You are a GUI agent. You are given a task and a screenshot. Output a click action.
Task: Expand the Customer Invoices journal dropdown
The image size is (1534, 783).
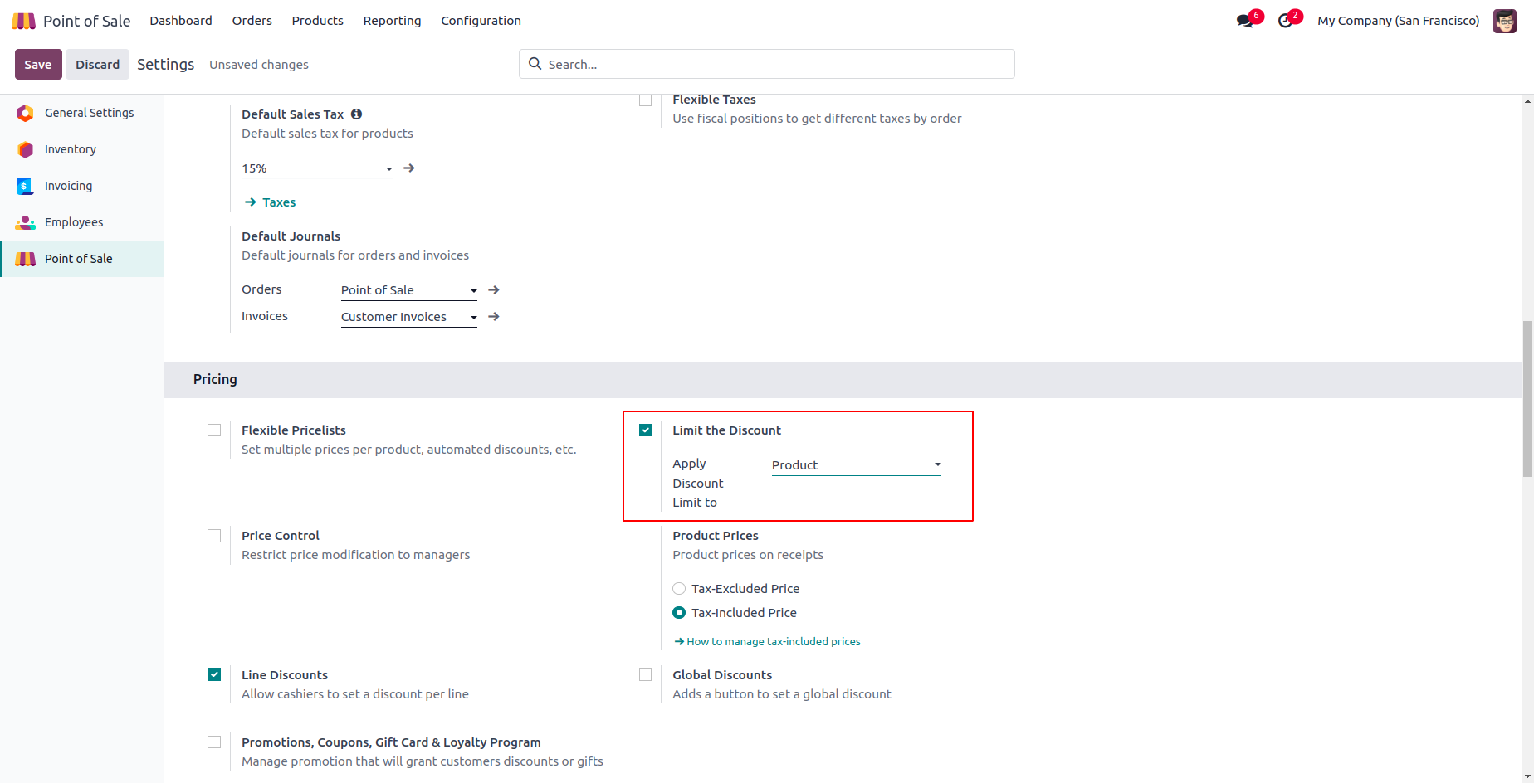[408, 317]
